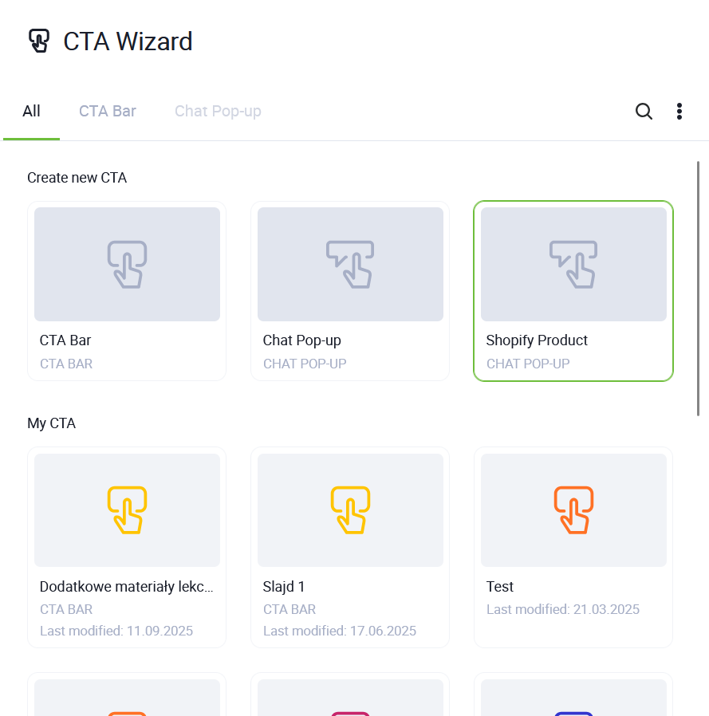Image resolution: width=709 pixels, height=716 pixels.
Task: Open the Dodatkowe materiały lekc... CTA title
Action: click(127, 587)
